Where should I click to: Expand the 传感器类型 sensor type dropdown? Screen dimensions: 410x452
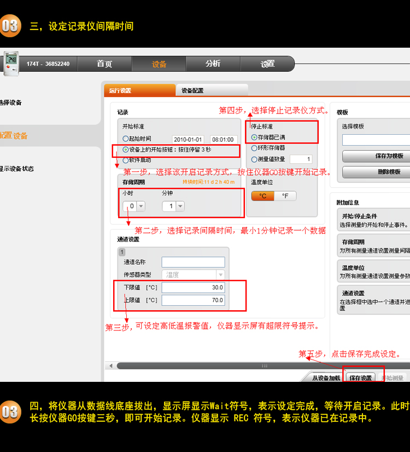point(220,275)
